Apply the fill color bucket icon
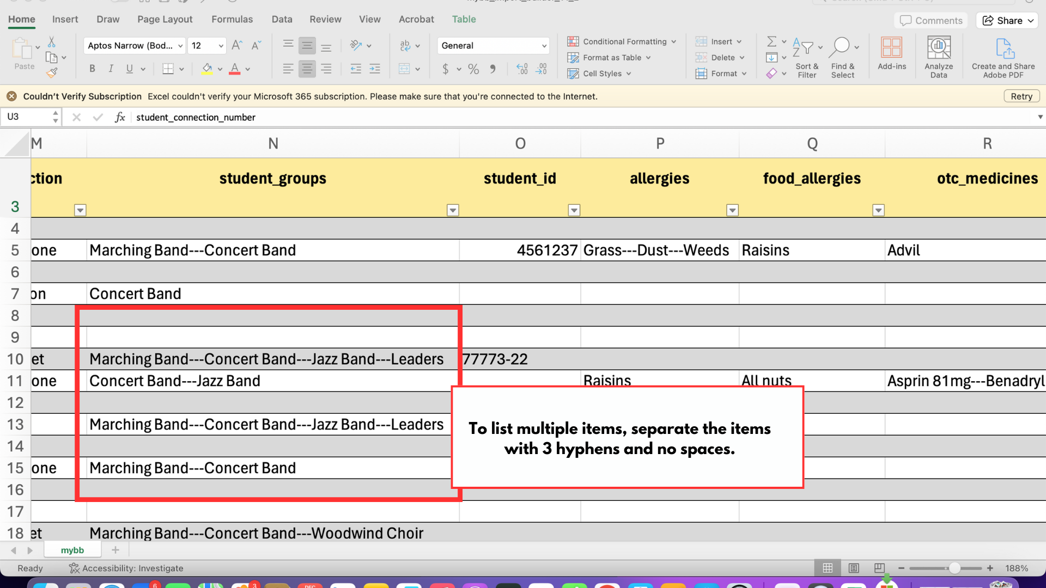Viewport: 1046px width, 588px height. tap(207, 69)
